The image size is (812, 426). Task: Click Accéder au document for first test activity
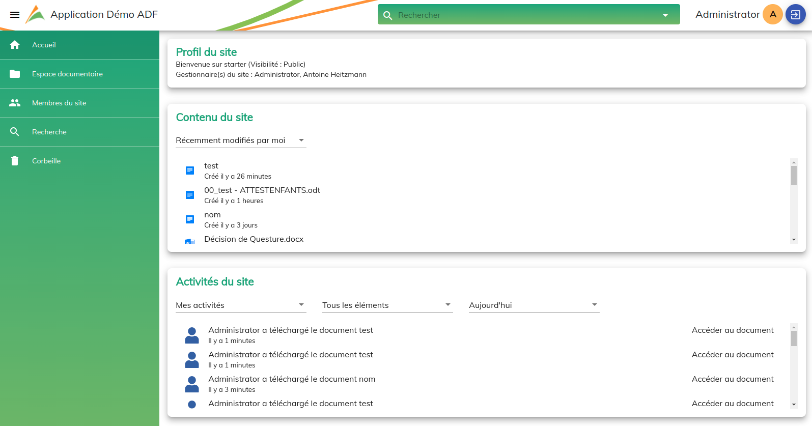[x=733, y=330]
